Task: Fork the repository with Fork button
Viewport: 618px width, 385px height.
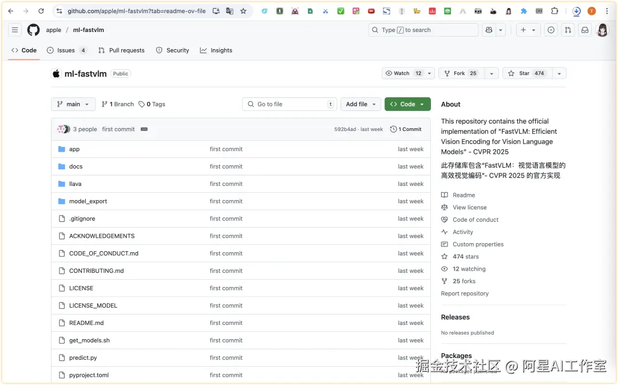Action: (462, 73)
